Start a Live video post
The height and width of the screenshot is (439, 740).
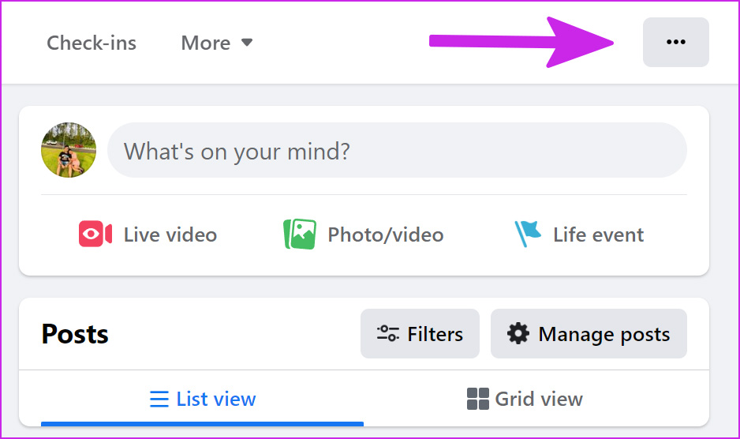coord(148,235)
